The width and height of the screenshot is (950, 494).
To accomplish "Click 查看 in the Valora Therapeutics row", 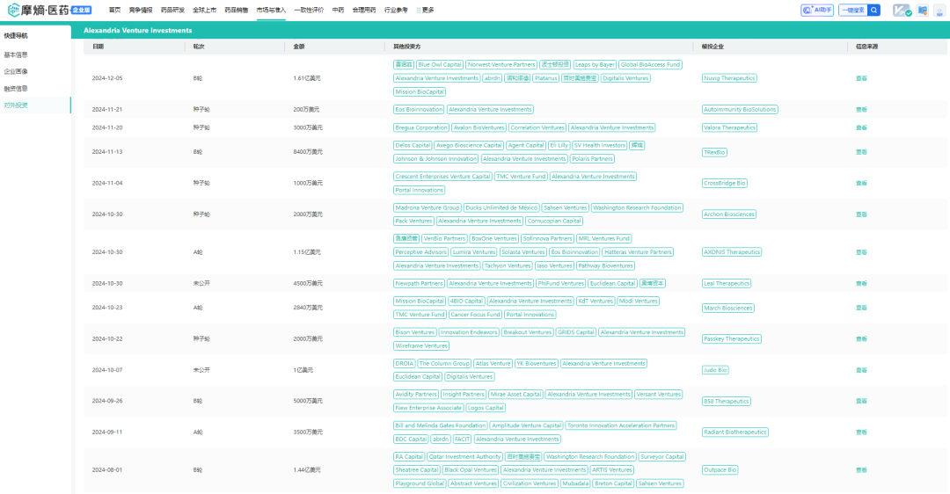I will (x=861, y=127).
